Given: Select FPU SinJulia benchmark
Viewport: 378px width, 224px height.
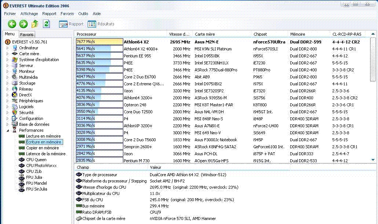Looking at the screenshot, I should pyautogui.click(x=37, y=189).
